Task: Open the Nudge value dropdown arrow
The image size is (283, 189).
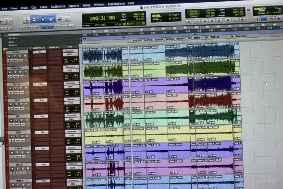Action: (x=179, y=18)
